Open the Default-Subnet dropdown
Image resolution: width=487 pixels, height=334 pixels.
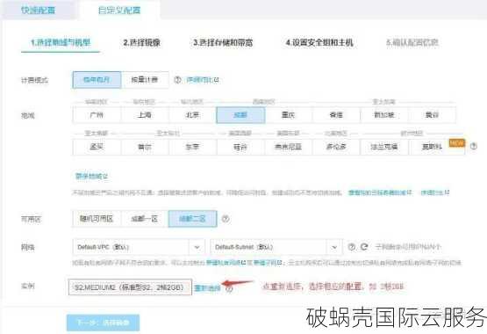point(276,247)
